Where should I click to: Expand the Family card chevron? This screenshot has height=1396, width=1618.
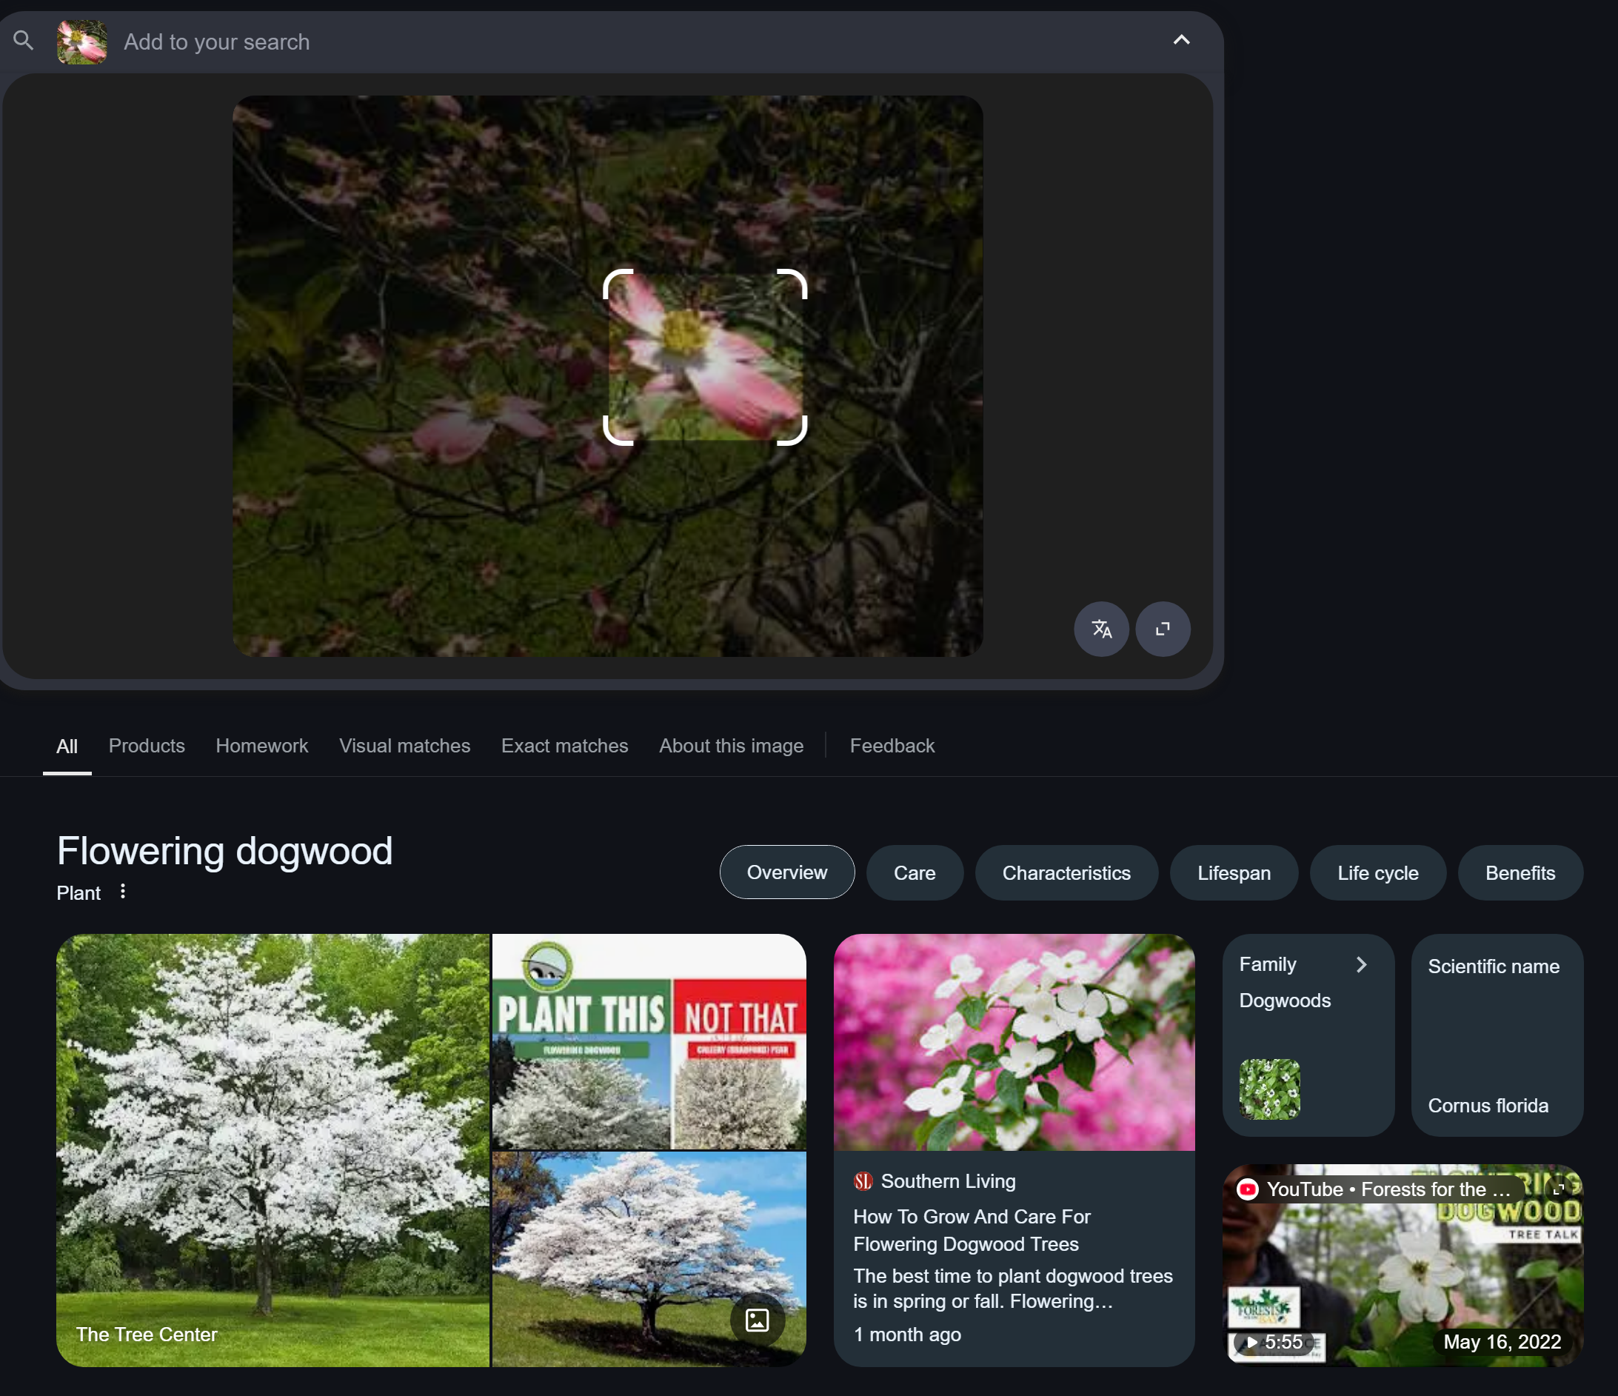(x=1361, y=964)
